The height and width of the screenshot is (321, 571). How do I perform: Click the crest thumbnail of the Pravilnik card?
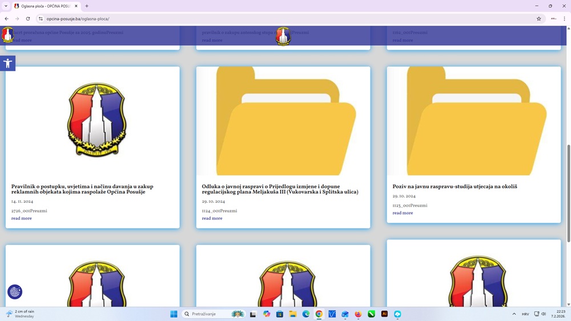97,121
